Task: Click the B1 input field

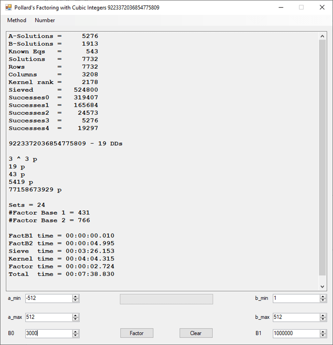Action: click(x=296, y=333)
